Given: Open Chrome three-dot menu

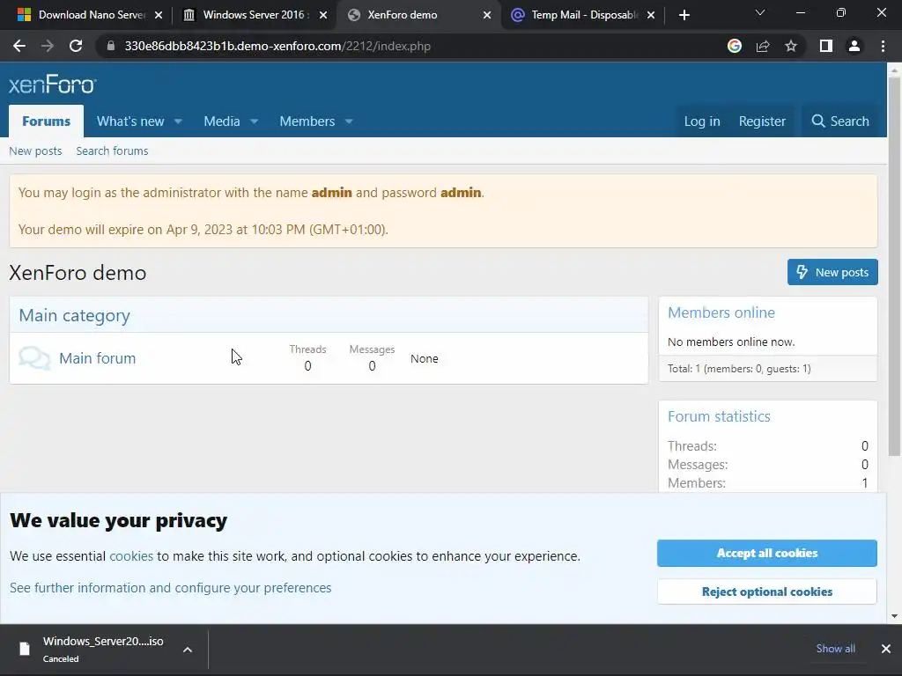Looking at the screenshot, I should coord(883,46).
